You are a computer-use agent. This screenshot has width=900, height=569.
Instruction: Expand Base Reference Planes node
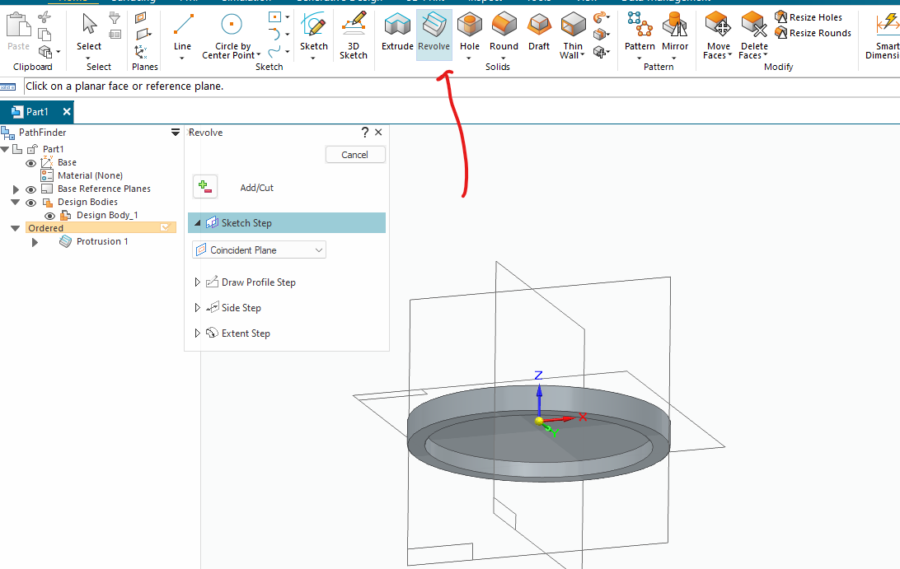[16, 189]
